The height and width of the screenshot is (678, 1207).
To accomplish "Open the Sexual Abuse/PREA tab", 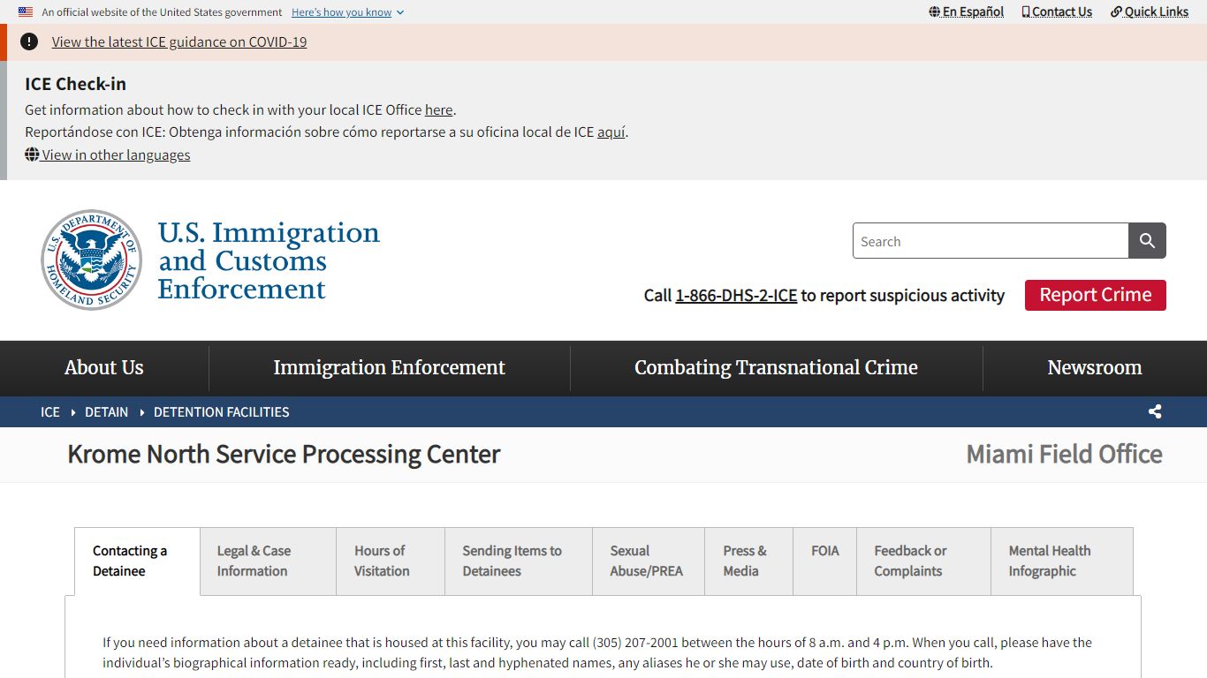I will coord(648,561).
